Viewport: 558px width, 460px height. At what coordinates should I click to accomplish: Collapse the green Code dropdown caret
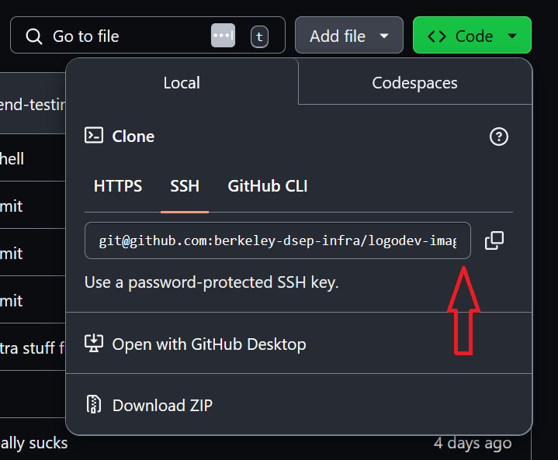click(x=511, y=36)
